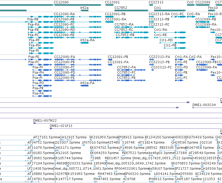Click the DME1-007M22 BAC label
Image resolution: width=222 pixels, height=183 pixels.
tap(45, 121)
